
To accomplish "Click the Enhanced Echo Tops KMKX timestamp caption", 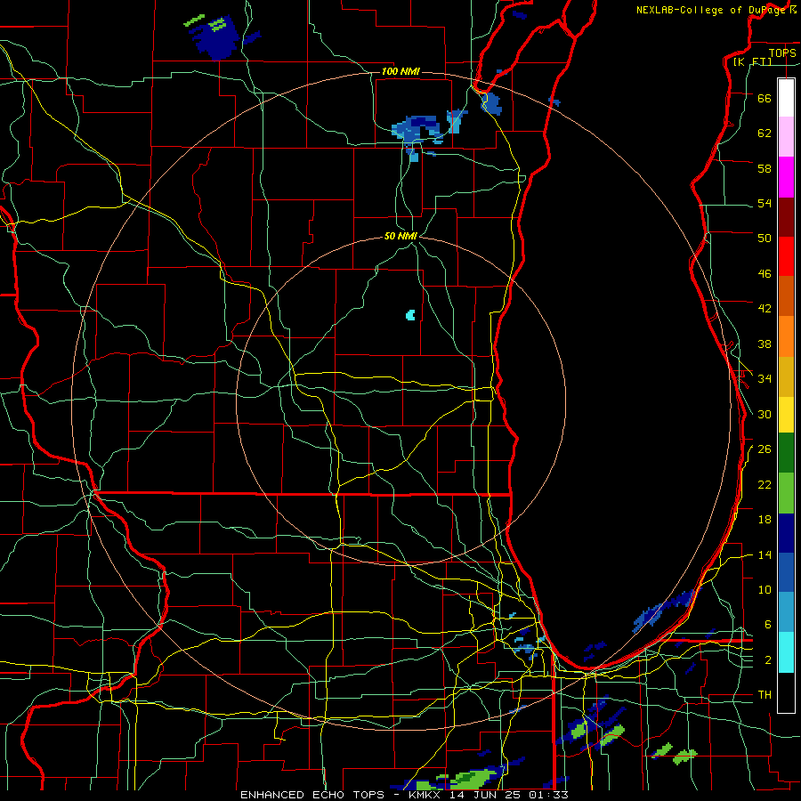I will [403, 795].
